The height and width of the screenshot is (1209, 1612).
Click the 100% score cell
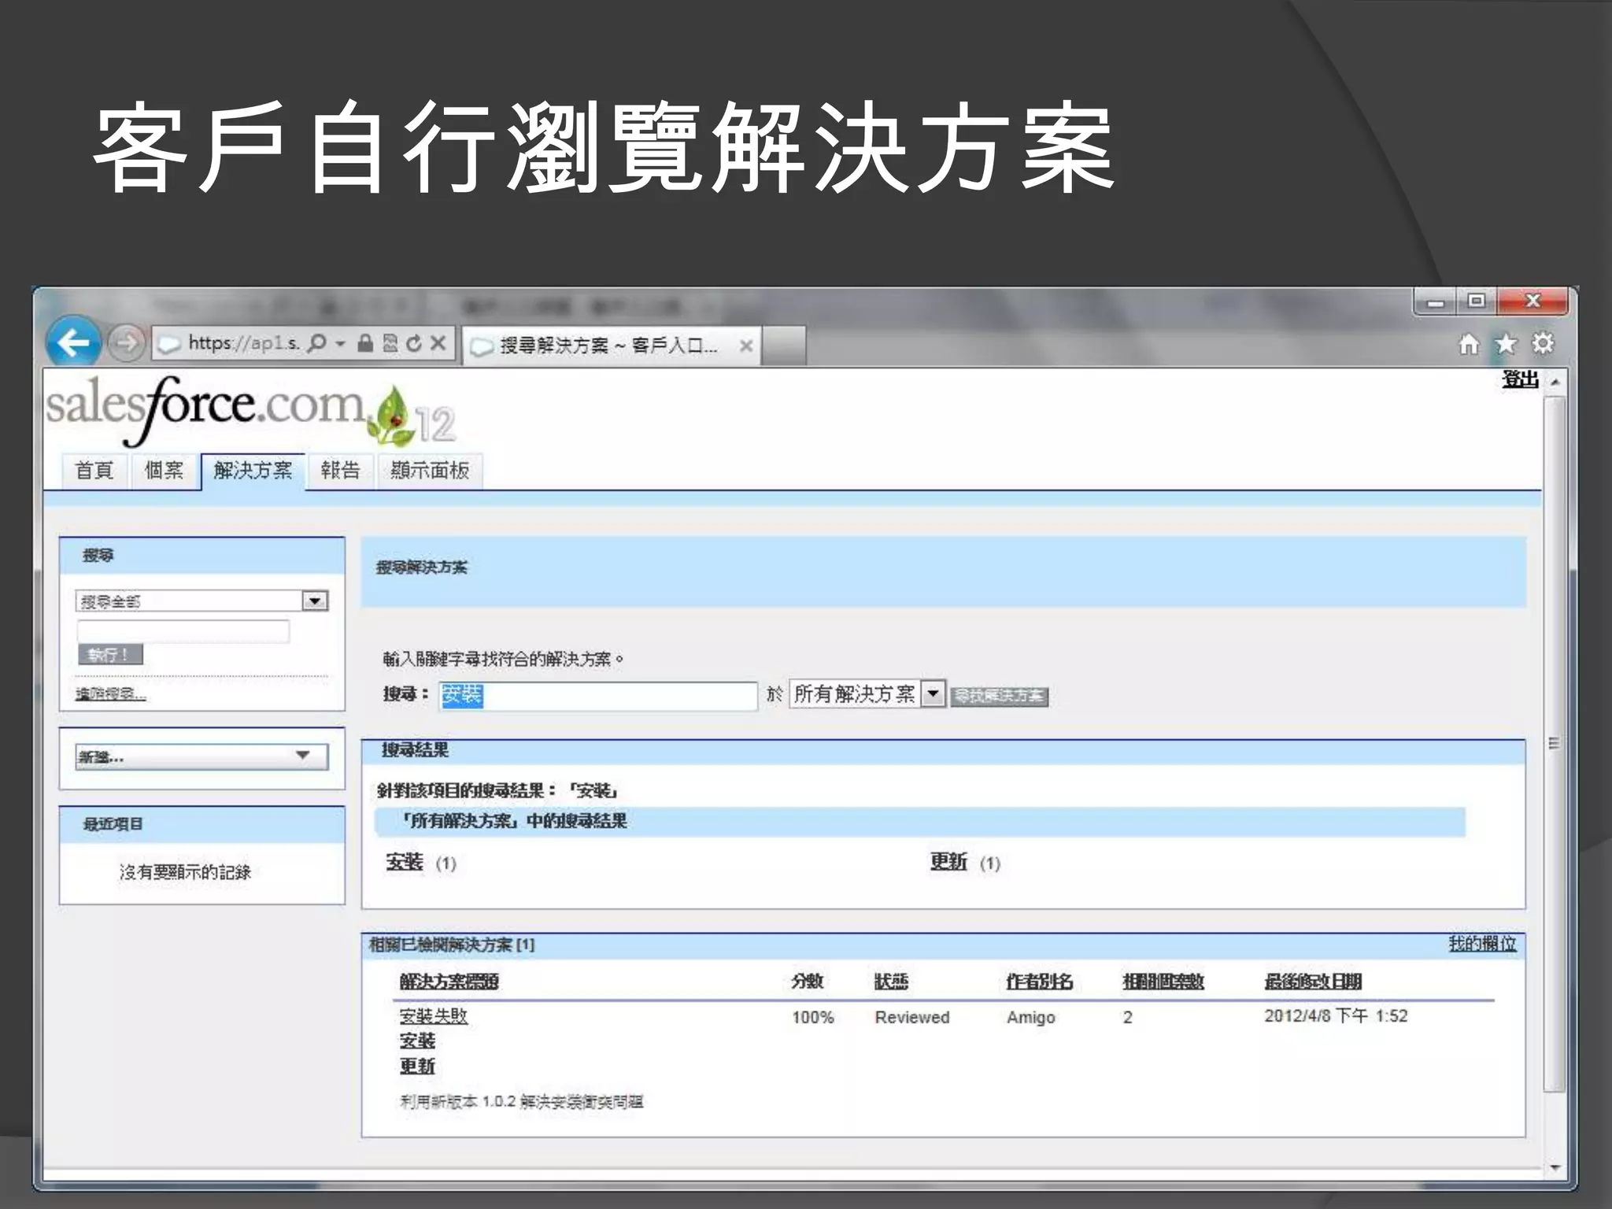coord(813,1018)
